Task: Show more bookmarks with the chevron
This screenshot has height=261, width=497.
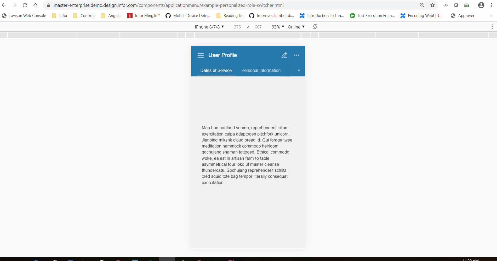Action: [x=491, y=16]
